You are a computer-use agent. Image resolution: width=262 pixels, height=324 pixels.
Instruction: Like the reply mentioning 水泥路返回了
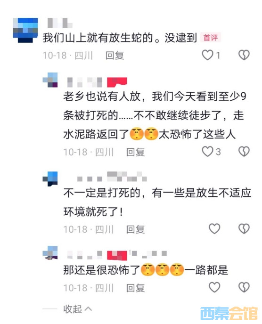point(207,152)
